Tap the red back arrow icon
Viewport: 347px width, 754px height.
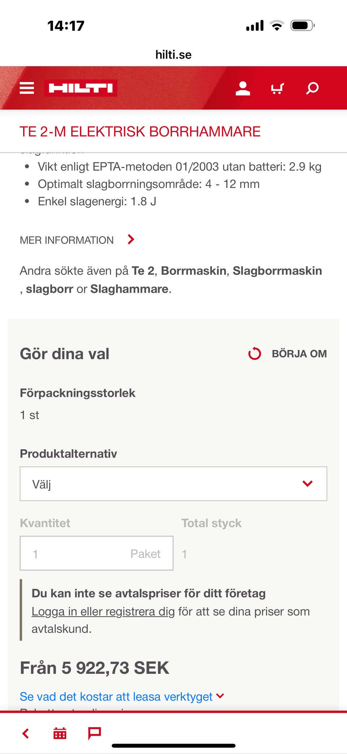coord(26,733)
